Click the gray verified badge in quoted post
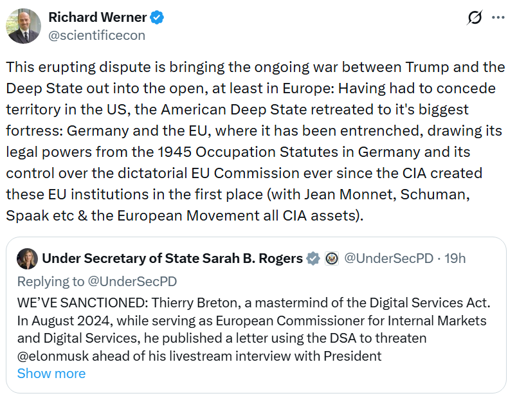The height and width of the screenshot is (407, 517). (x=313, y=258)
